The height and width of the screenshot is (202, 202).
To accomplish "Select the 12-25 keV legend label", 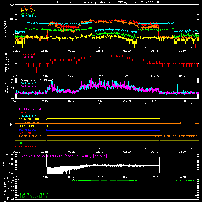I will (x=28, y=11).
